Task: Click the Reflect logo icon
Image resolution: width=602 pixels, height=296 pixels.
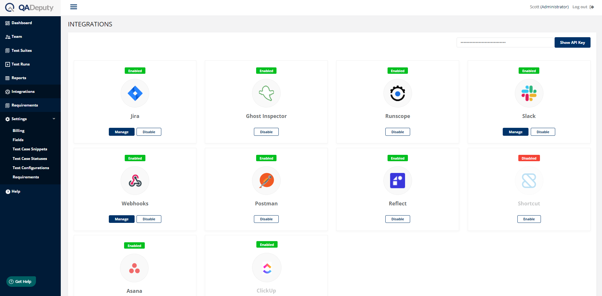Action: [x=398, y=181]
